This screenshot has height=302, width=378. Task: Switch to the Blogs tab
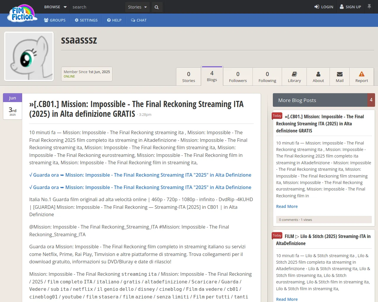(x=212, y=76)
